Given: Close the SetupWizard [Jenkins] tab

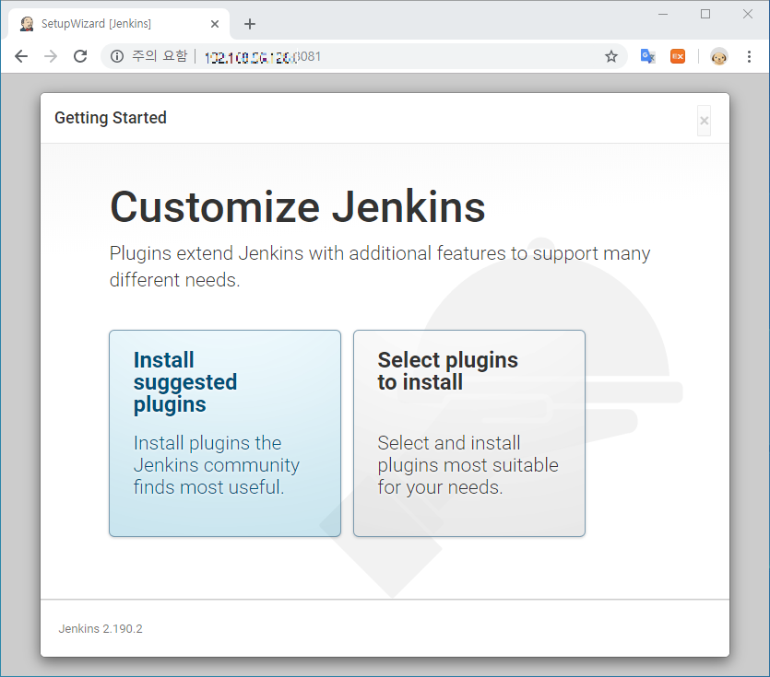Looking at the screenshot, I should click(215, 24).
